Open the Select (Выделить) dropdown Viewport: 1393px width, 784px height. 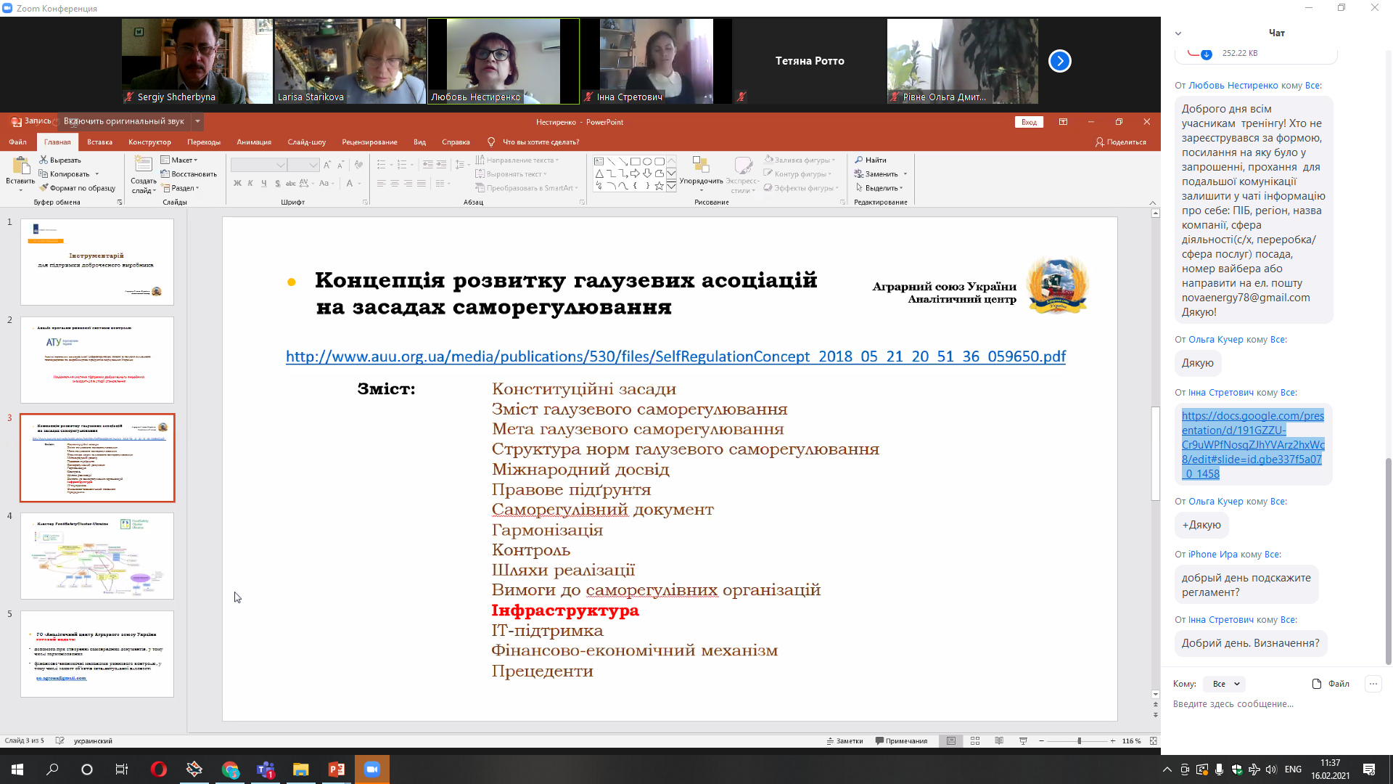[879, 188]
